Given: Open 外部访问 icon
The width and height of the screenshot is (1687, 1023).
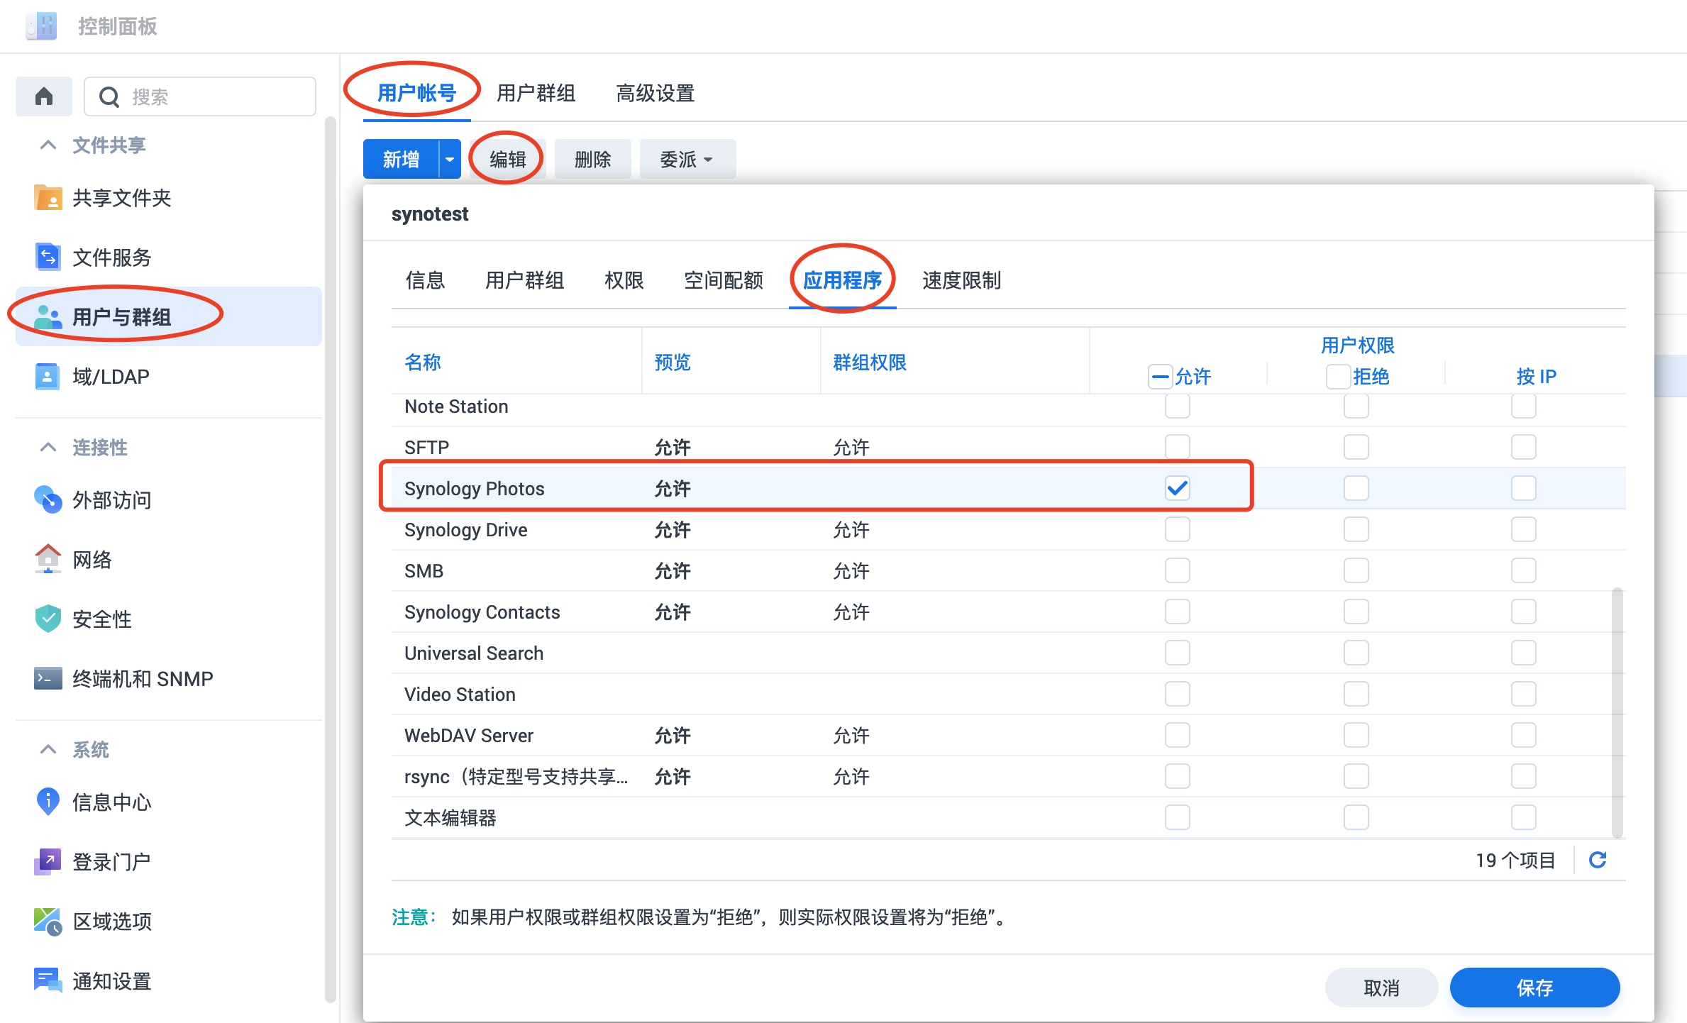Looking at the screenshot, I should point(48,499).
